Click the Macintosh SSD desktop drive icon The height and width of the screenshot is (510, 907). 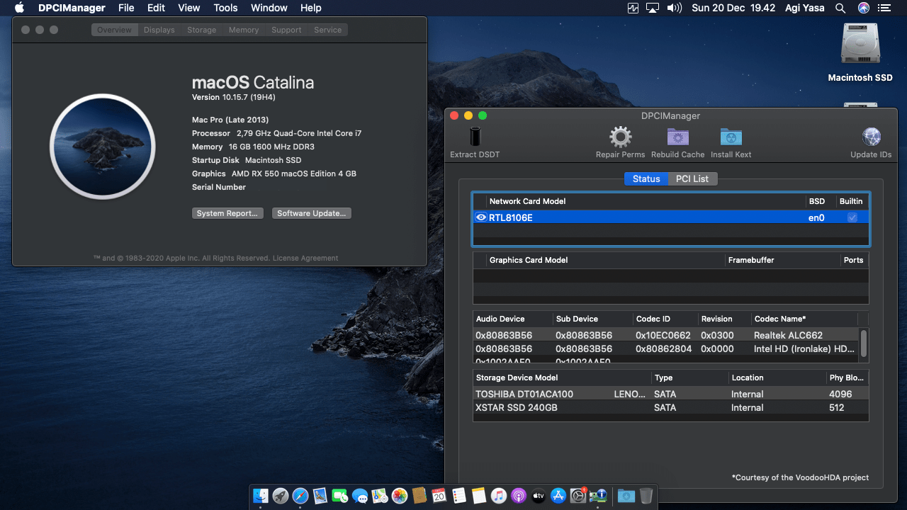(860, 45)
